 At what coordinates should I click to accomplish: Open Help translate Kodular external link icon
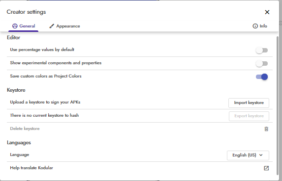pos(266,168)
